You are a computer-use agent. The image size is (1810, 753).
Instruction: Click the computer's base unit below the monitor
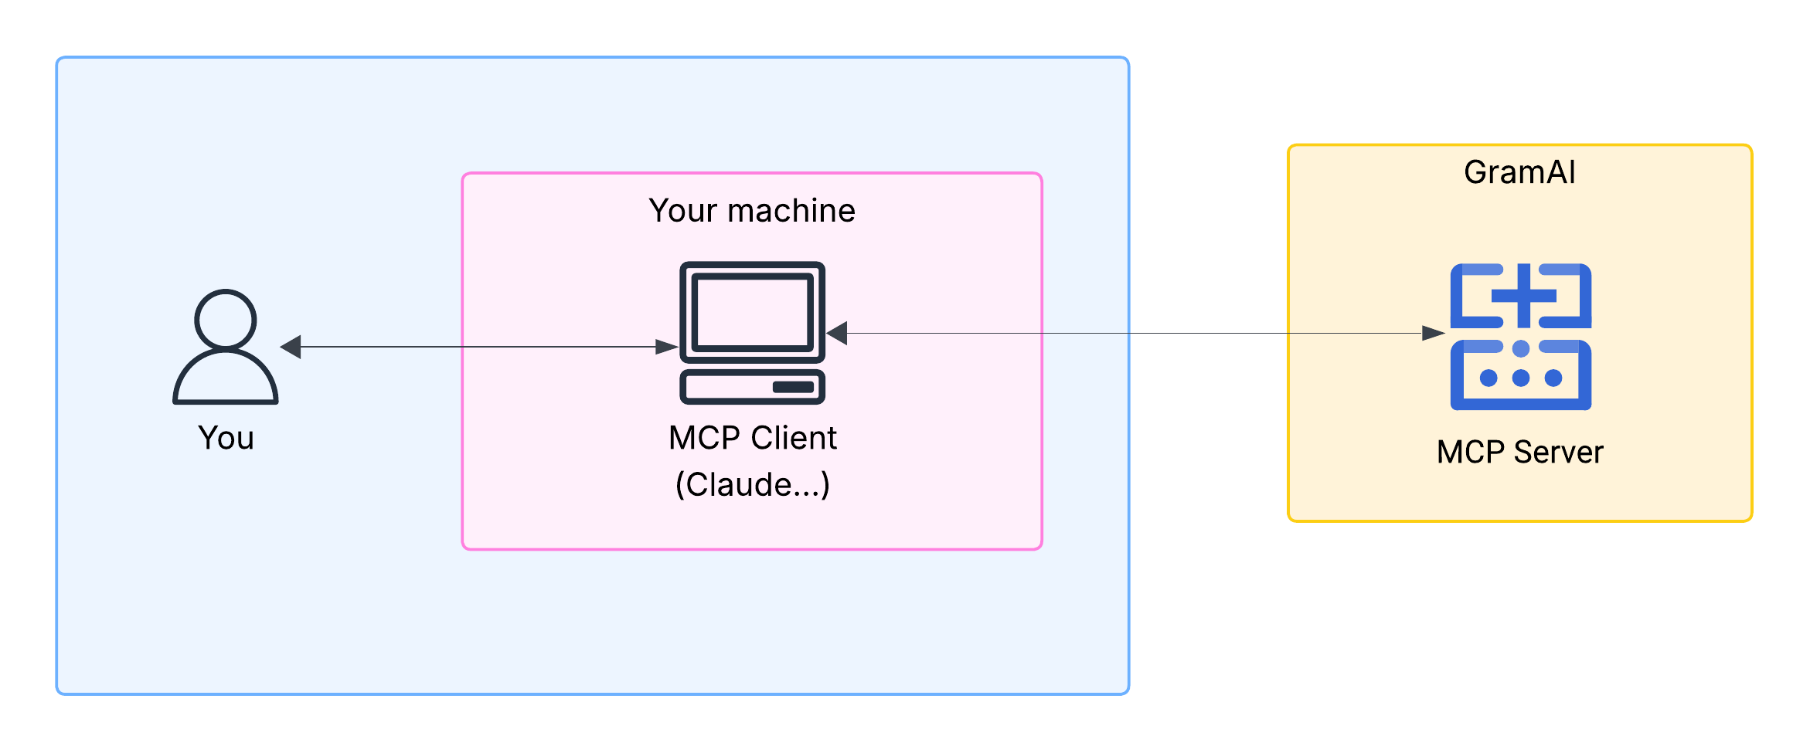coord(752,386)
